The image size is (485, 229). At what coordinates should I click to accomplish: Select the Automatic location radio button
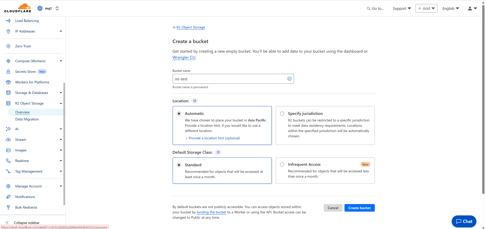[179, 114]
